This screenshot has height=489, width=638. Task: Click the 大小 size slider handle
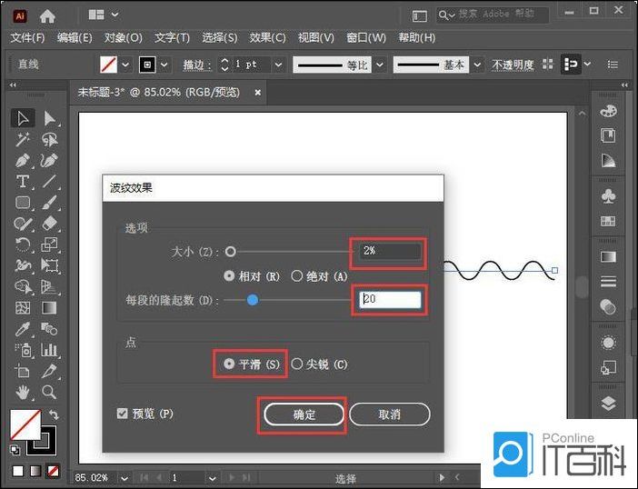(x=230, y=252)
